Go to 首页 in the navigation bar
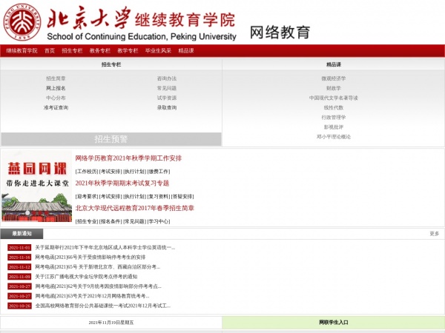The image size is (445, 333). point(50,50)
